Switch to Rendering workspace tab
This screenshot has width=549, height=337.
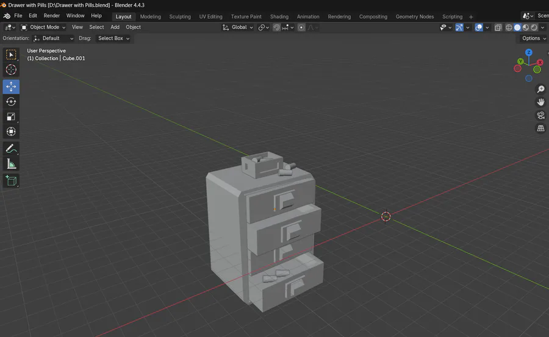pos(339,17)
